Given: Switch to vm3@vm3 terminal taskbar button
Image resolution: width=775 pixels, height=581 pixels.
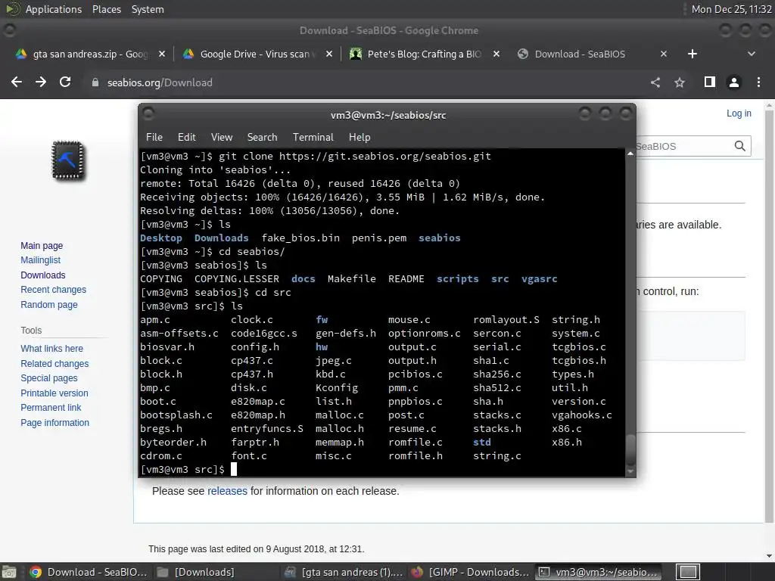Looking at the screenshot, I should pos(599,572).
